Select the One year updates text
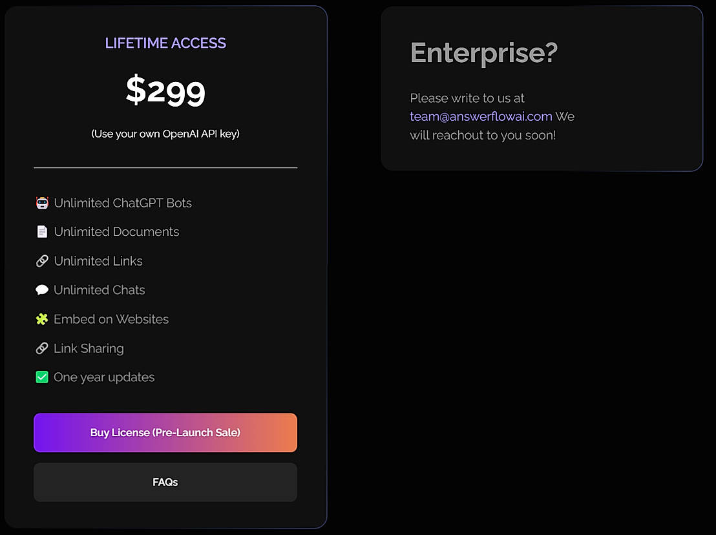 (104, 377)
